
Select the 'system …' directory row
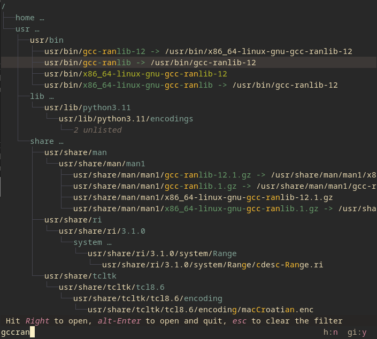(93, 243)
